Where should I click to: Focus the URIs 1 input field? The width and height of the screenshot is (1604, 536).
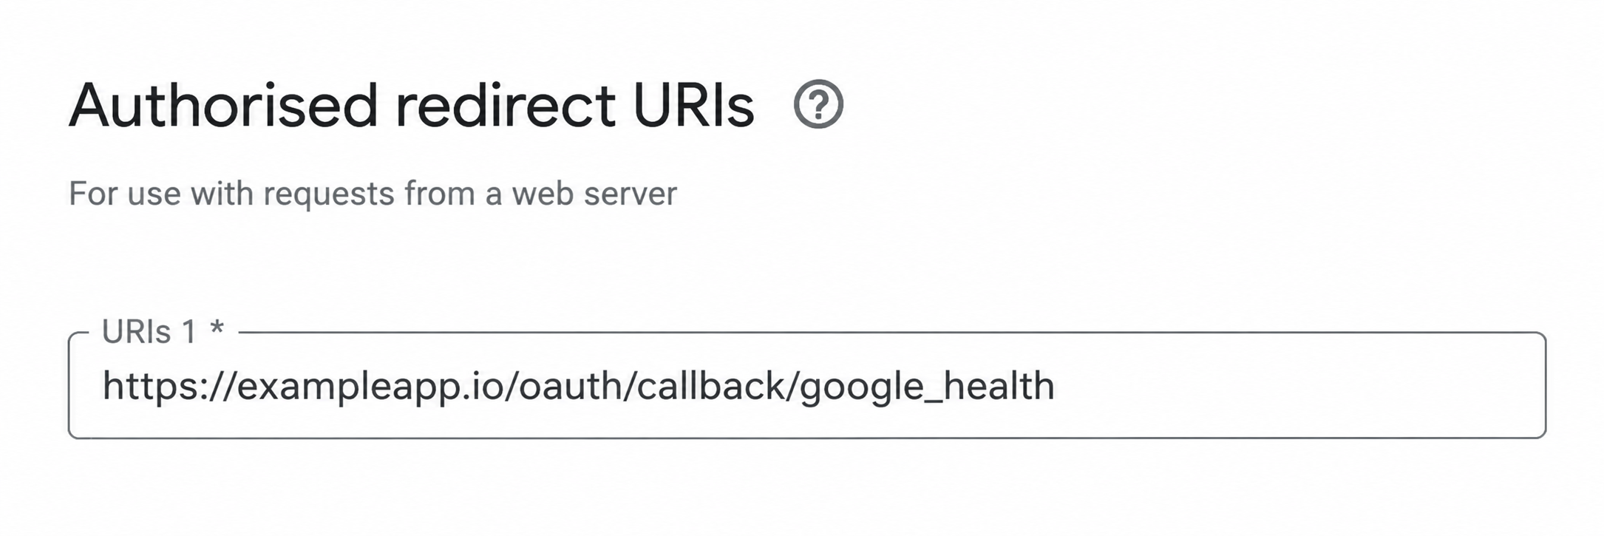(x=807, y=385)
